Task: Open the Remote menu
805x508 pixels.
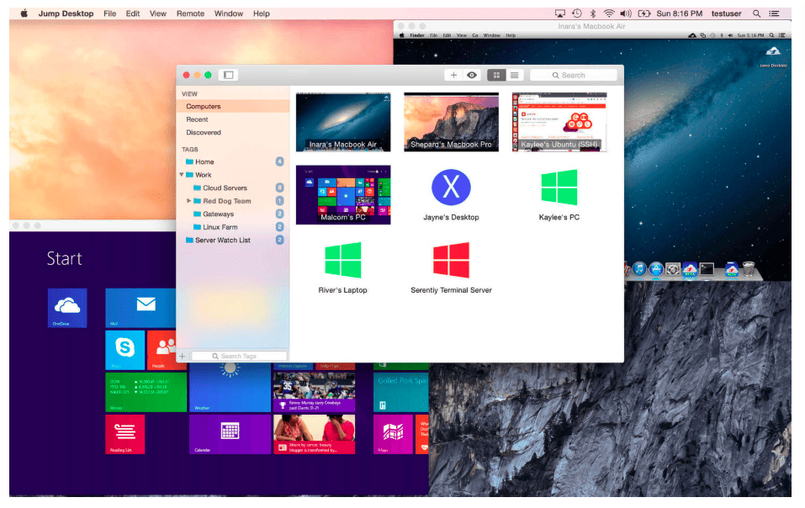Action: (x=190, y=13)
